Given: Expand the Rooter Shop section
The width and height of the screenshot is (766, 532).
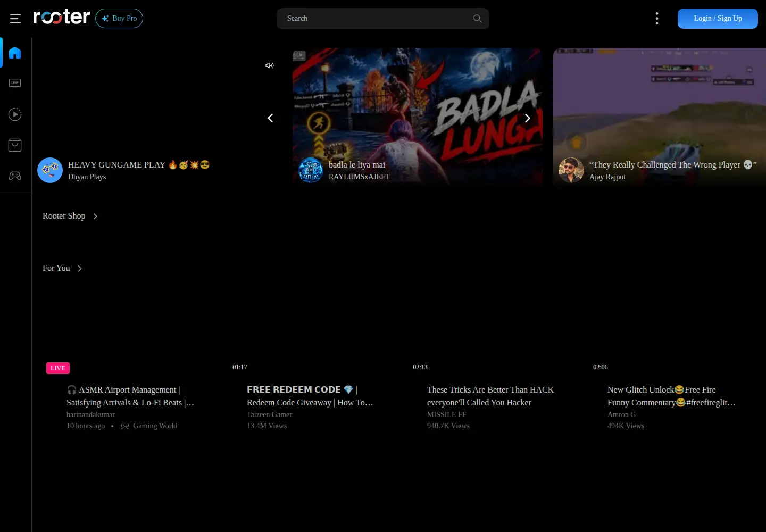Looking at the screenshot, I should coord(70,216).
